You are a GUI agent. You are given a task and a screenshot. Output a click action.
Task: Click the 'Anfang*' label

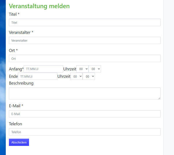click(16, 69)
